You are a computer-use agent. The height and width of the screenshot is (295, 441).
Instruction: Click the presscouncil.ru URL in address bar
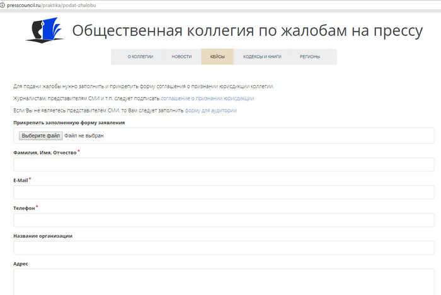(x=52, y=4)
